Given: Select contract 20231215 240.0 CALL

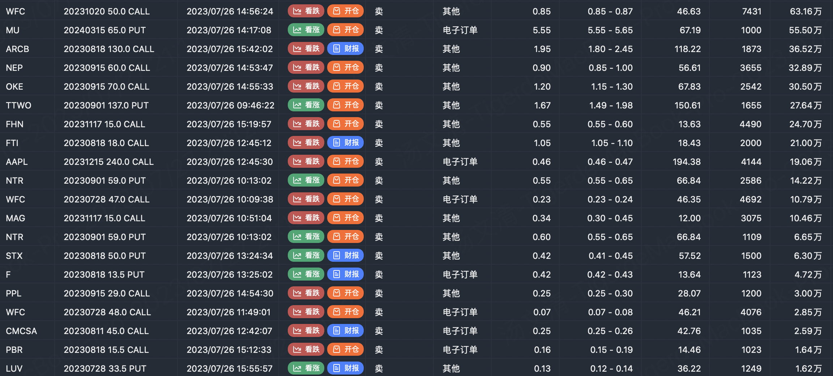Looking at the screenshot, I should coord(109,162).
